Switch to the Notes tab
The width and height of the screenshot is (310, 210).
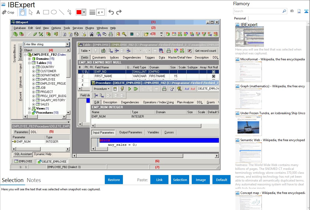(x=34, y=180)
